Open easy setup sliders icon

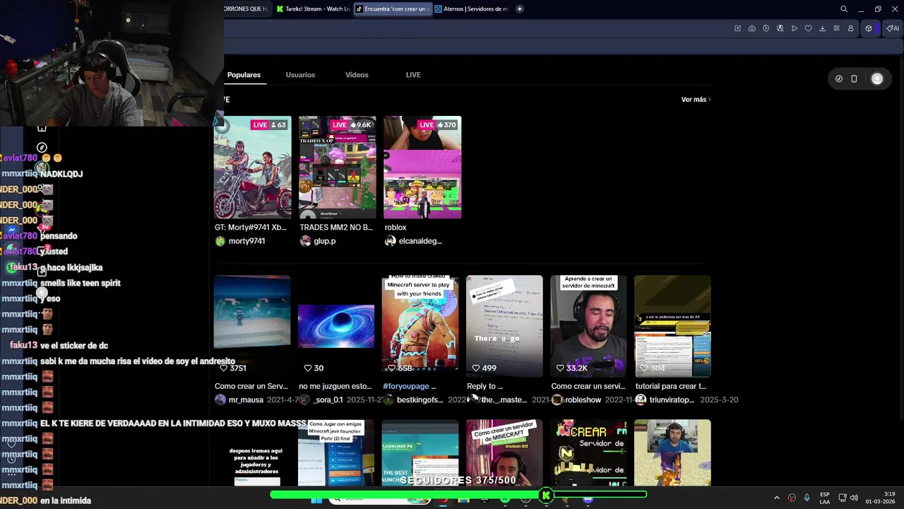pyautogui.click(x=837, y=28)
